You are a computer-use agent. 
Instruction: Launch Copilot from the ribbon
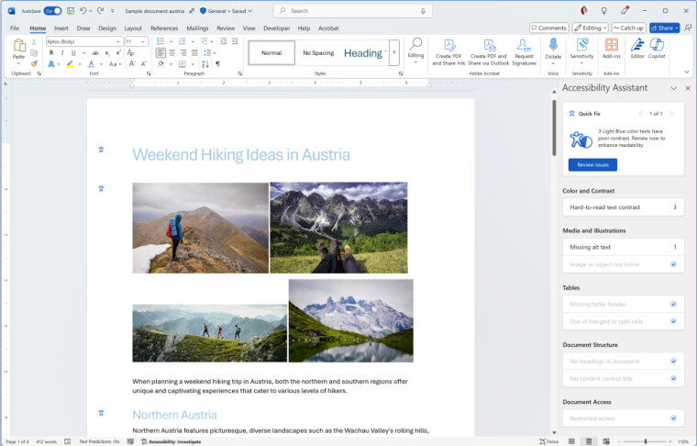657,49
